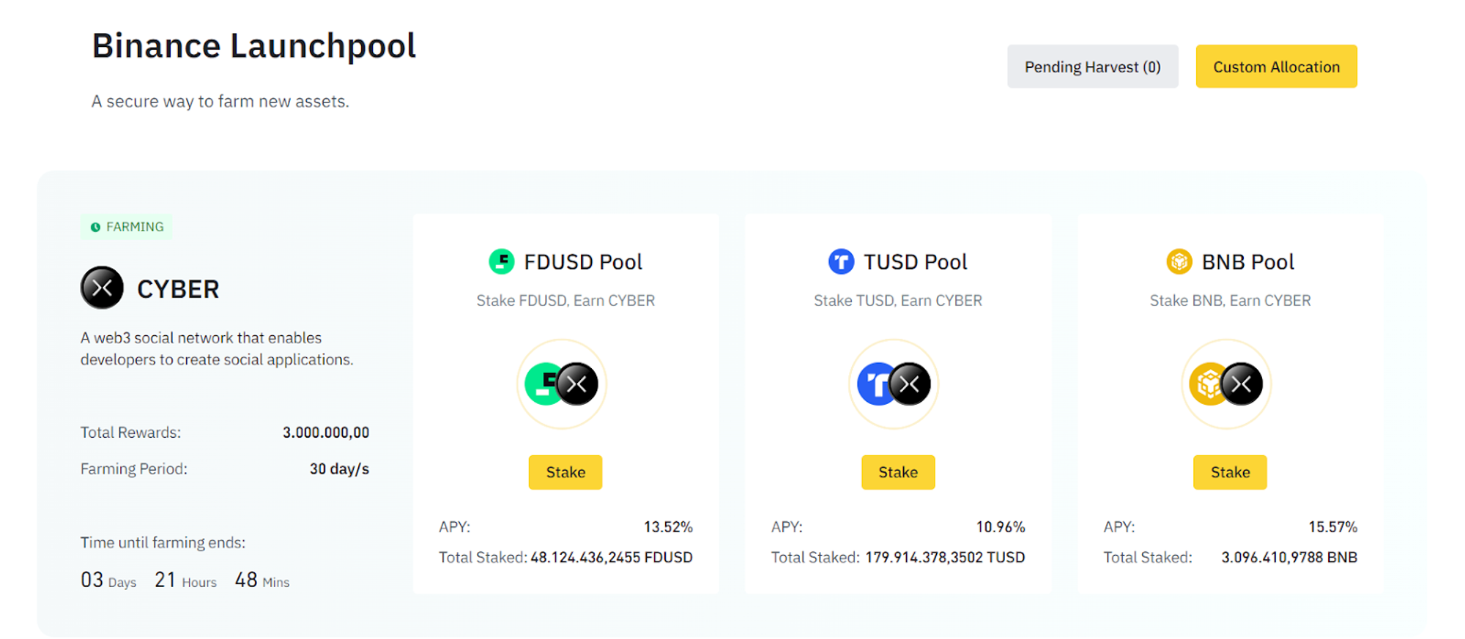
Task: Click the Binance Launchpool heading
Action: pos(253,45)
